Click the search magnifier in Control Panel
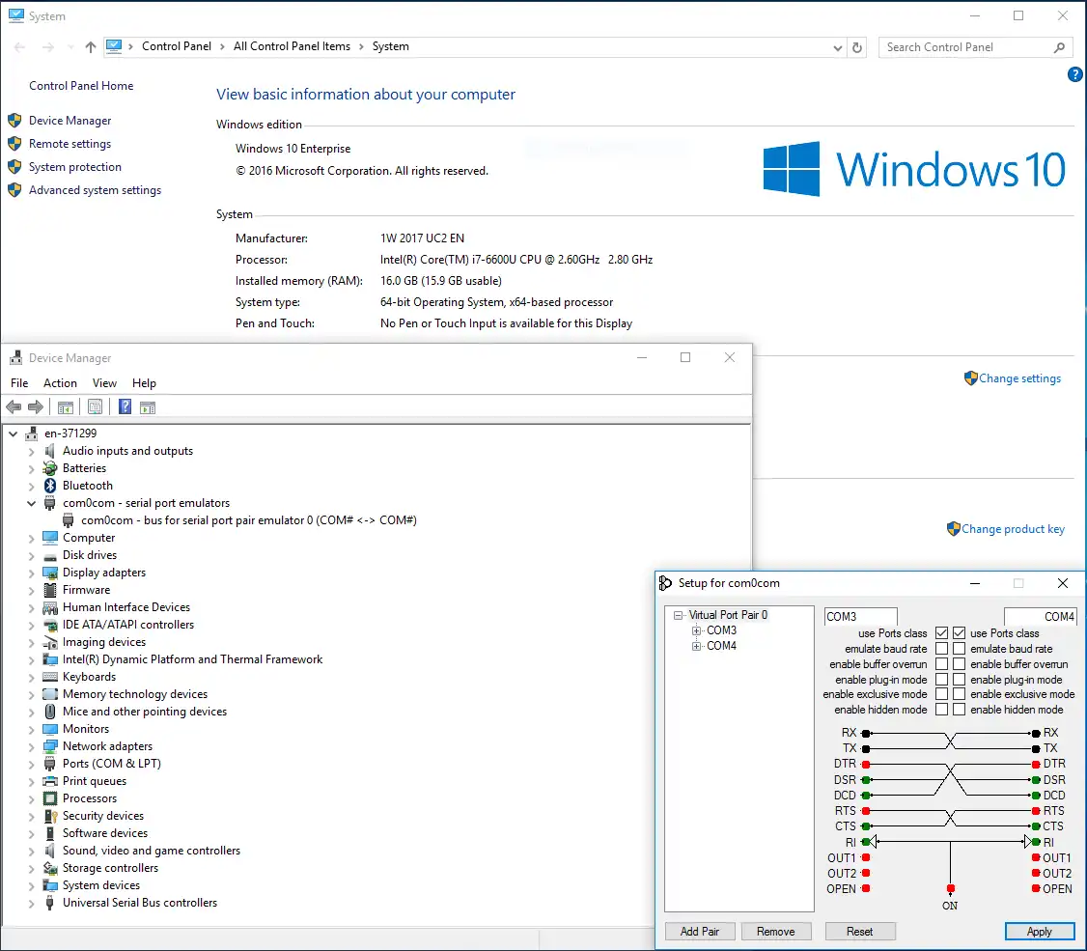 [1059, 47]
